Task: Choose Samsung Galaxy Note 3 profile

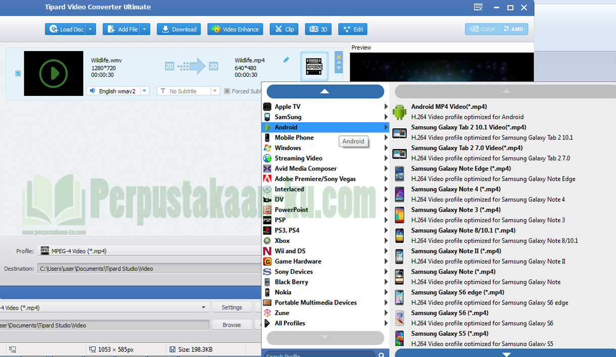Action: [503, 215]
